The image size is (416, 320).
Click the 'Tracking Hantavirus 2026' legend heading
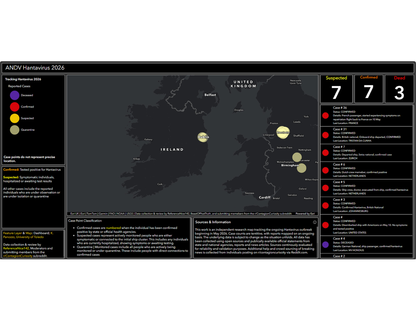point(23,79)
